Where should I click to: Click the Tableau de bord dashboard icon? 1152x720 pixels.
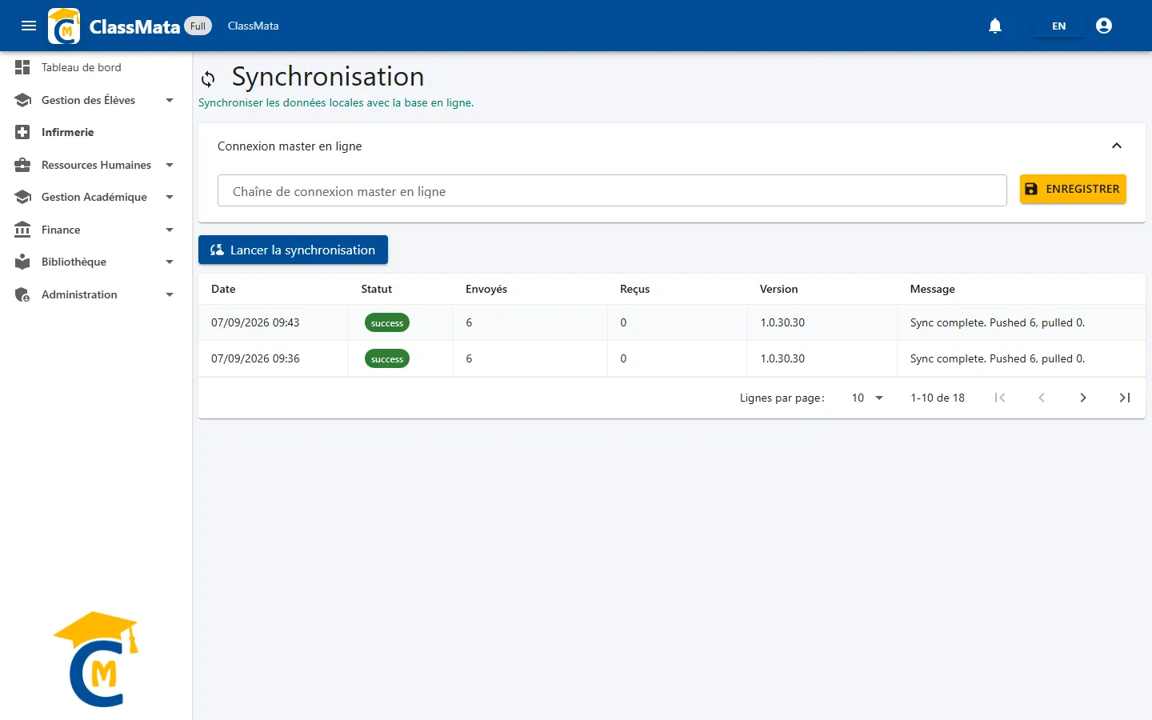22,67
